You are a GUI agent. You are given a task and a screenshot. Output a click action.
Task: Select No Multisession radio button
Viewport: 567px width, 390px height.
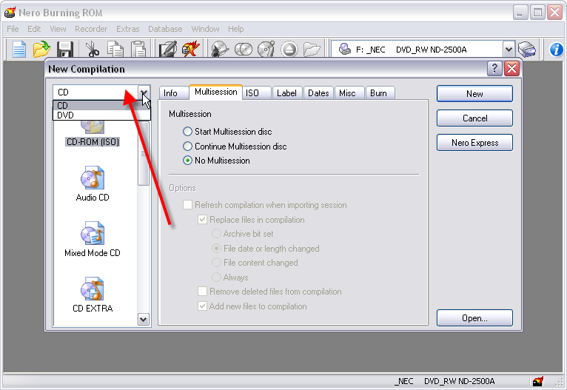216,161
